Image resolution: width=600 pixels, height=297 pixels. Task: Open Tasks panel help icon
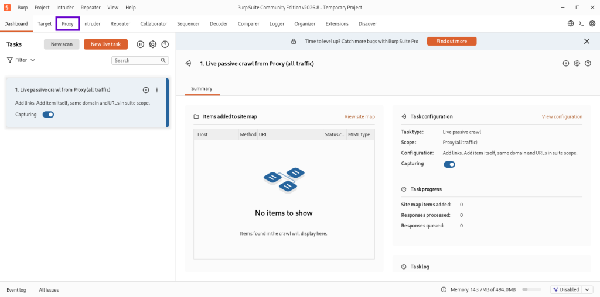165,44
